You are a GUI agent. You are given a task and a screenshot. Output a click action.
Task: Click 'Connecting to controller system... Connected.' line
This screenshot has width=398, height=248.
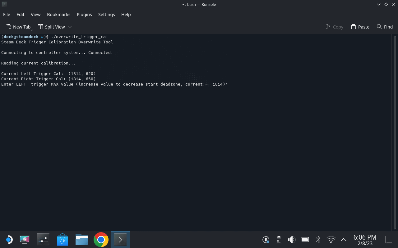point(57,52)
